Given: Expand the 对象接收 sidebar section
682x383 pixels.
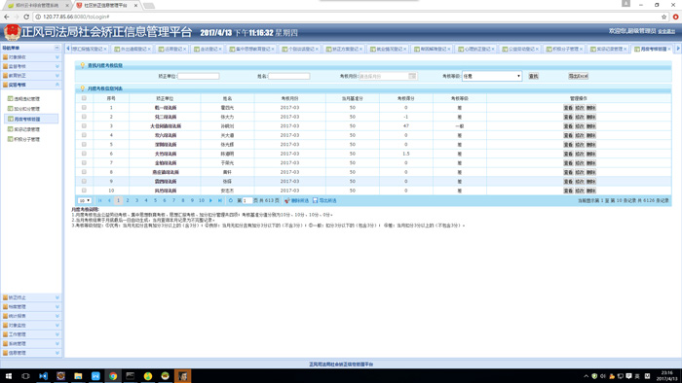Looking at the screenshot, I should [x=31, y=56].
